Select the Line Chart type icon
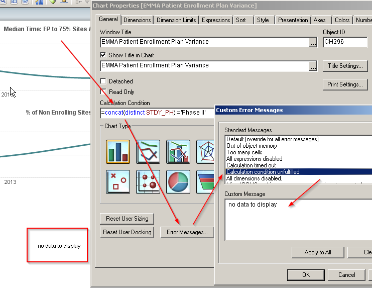372x293 pixels. point(148,152)
